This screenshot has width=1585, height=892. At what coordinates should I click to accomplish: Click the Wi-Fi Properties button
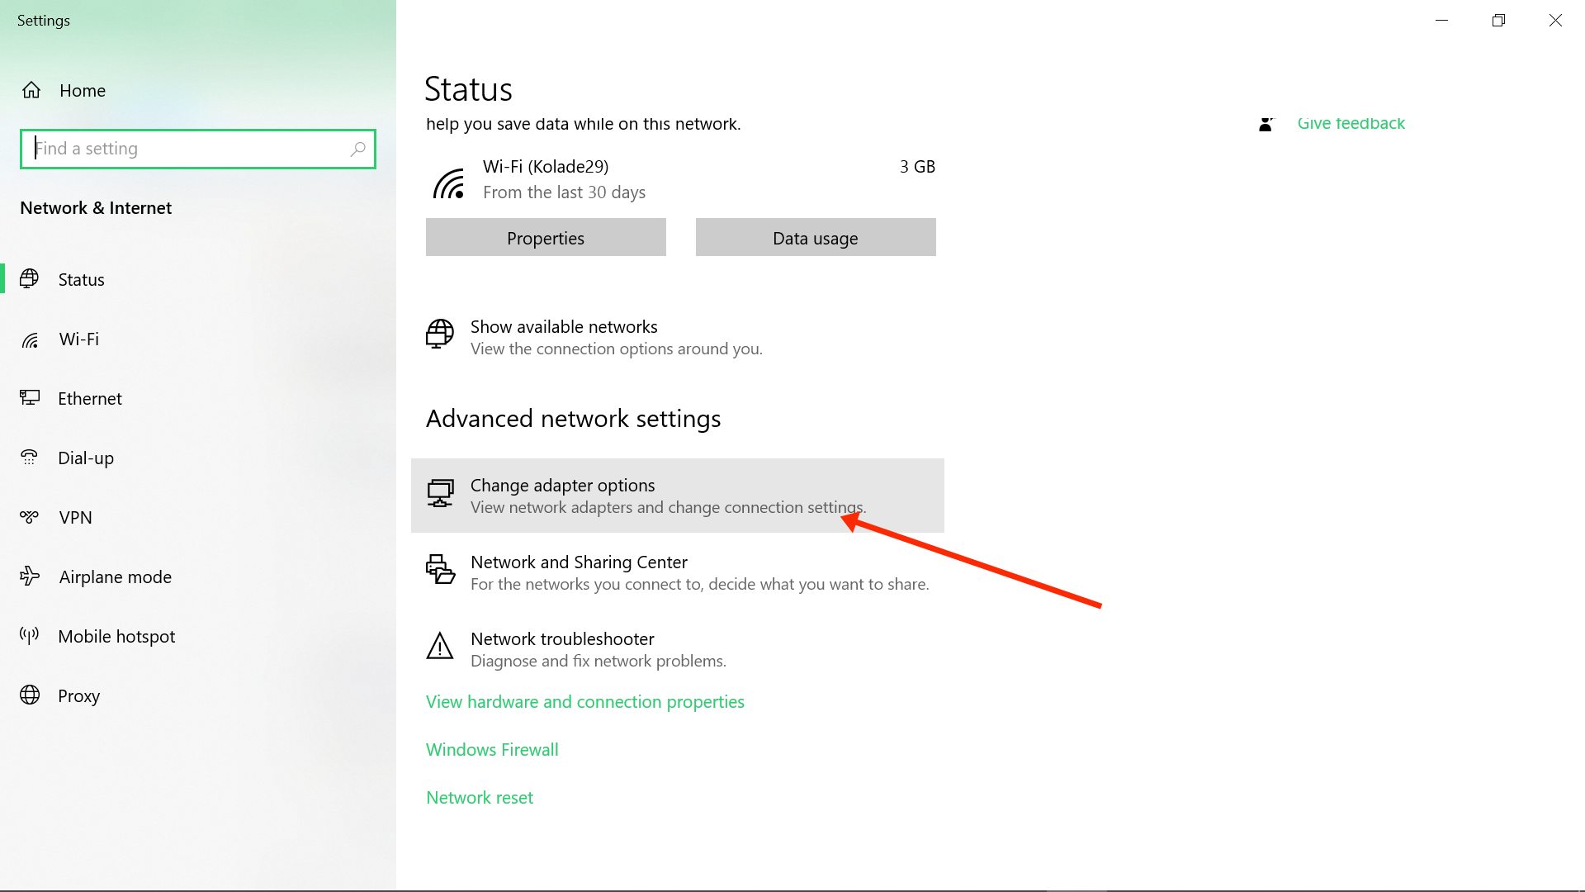pos(546,238)
